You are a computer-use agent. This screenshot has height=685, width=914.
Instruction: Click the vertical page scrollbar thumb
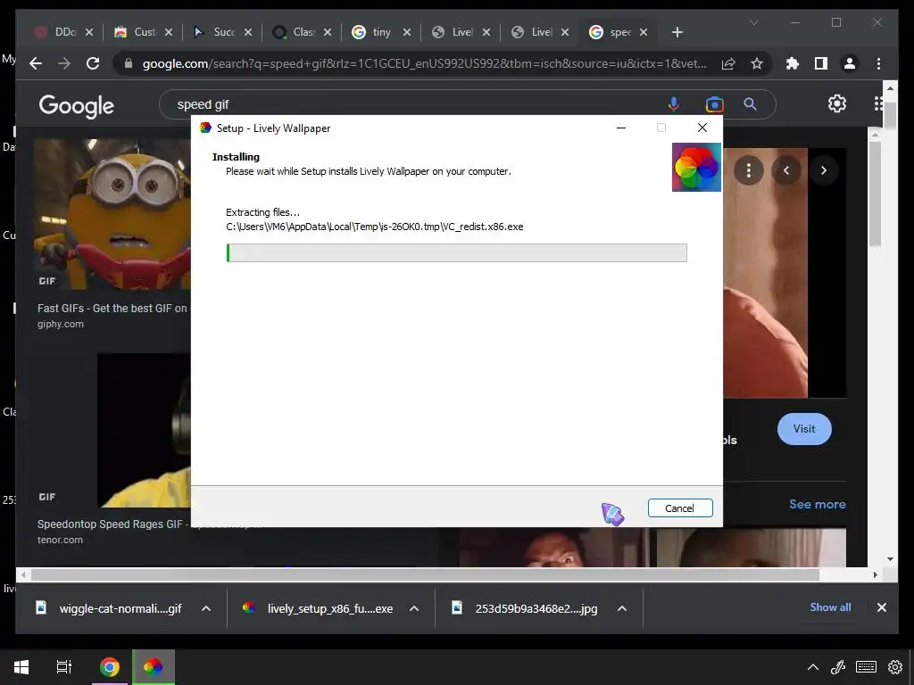890,115
